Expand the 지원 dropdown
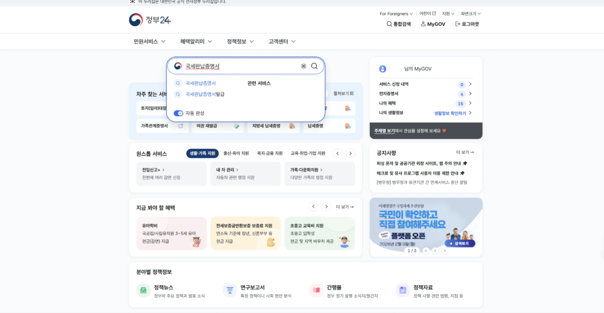Image resolution: width=604 pixels, height=313 pixels. (x=448, y=14)
